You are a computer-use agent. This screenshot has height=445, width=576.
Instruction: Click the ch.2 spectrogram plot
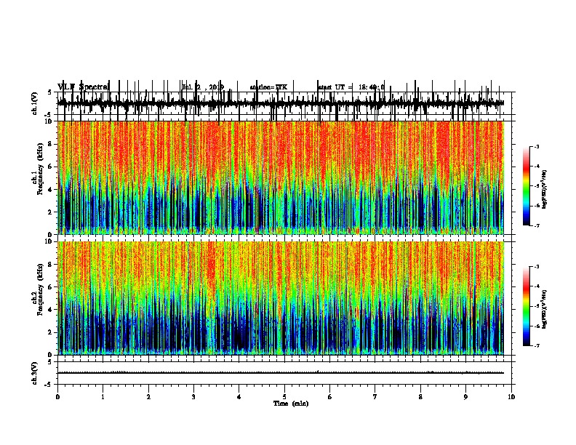281,298
